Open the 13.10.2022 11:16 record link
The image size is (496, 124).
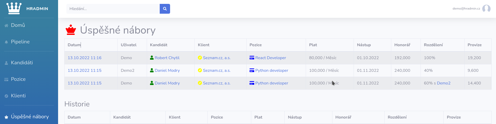[x=85, y=58]
